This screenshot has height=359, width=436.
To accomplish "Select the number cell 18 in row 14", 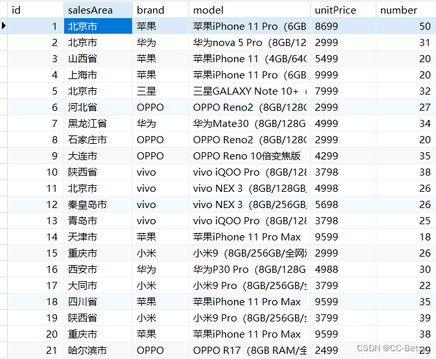I will [x=406, y=237].
